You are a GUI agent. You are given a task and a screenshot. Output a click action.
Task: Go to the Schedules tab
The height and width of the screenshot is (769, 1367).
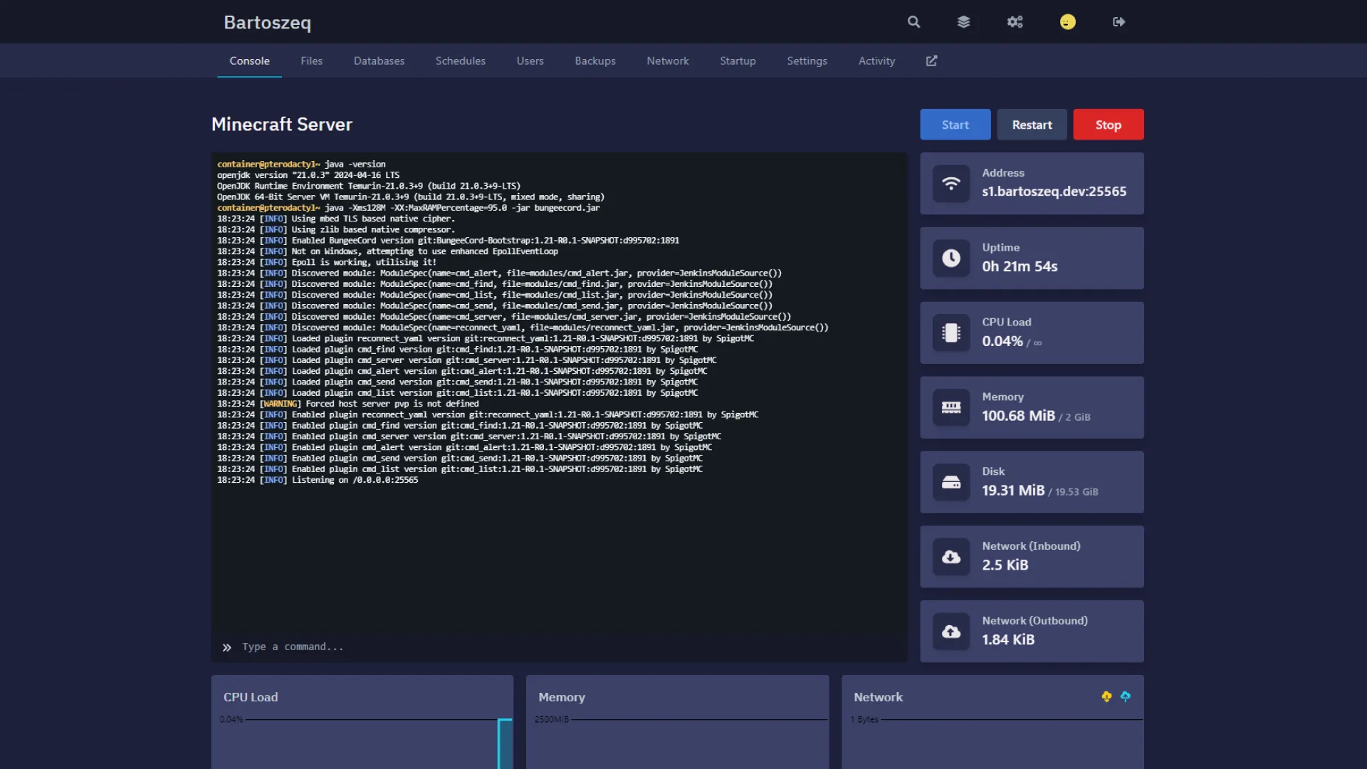pos(460,61)
